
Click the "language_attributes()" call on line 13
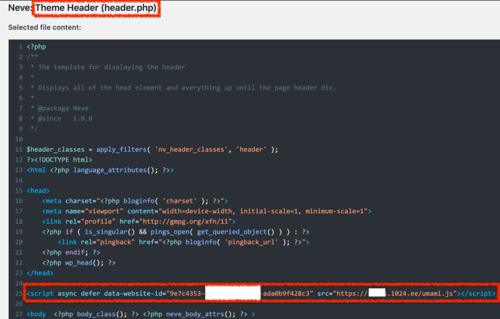pos(113,170)
